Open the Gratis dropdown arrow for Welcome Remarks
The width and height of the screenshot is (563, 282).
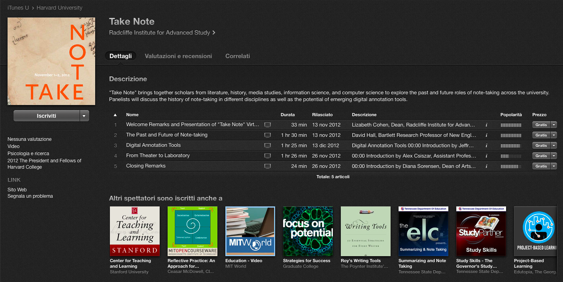pyautogui.click(x=554, y=125)
